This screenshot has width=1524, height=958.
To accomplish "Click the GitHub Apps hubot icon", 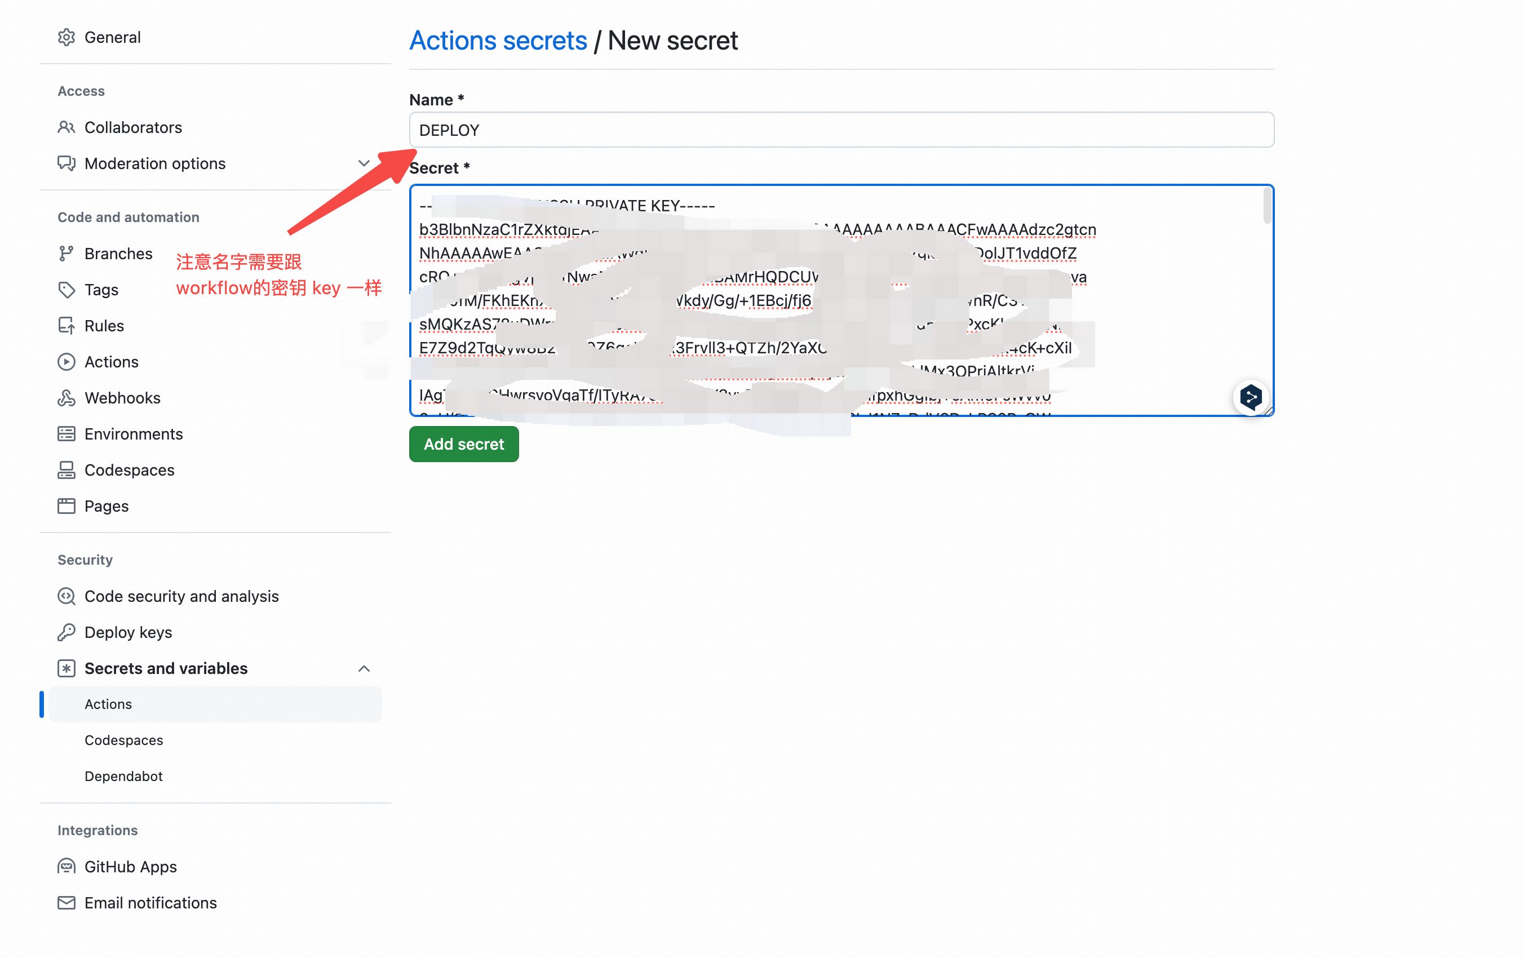I will [x=67, y=866].
